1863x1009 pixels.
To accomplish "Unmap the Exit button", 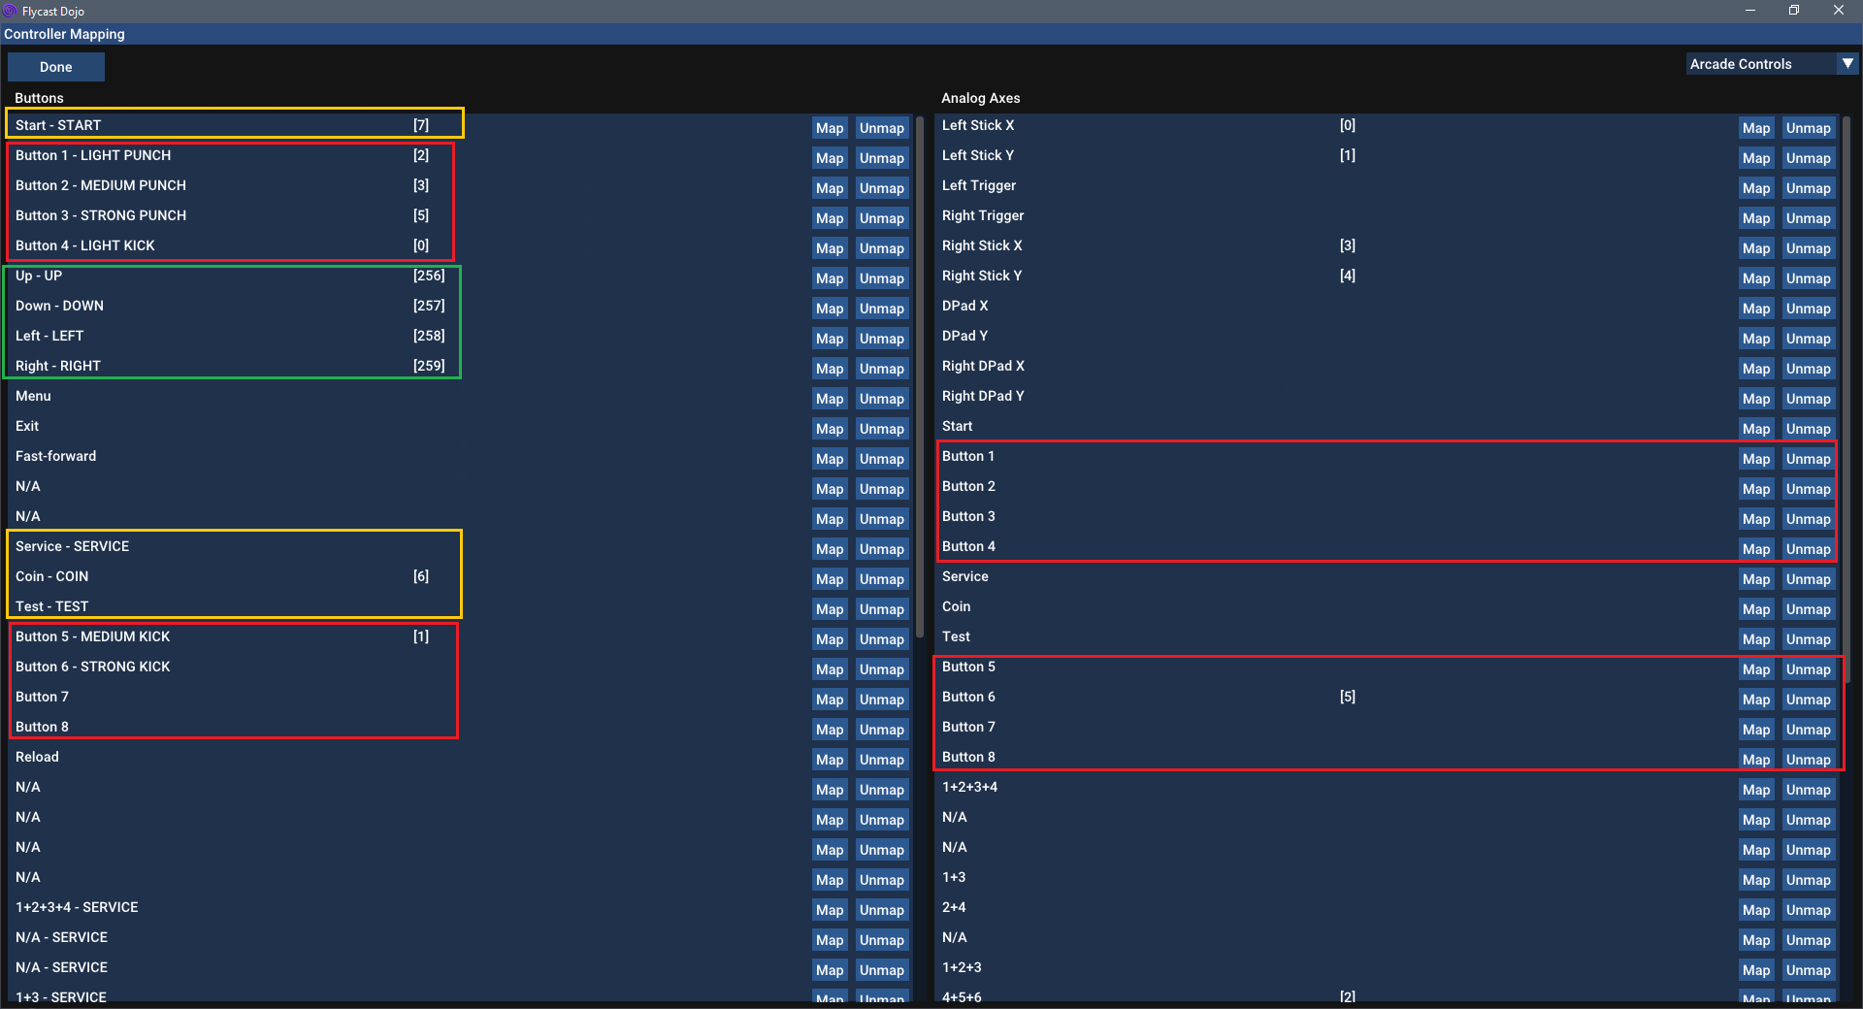I will [881, 428].
